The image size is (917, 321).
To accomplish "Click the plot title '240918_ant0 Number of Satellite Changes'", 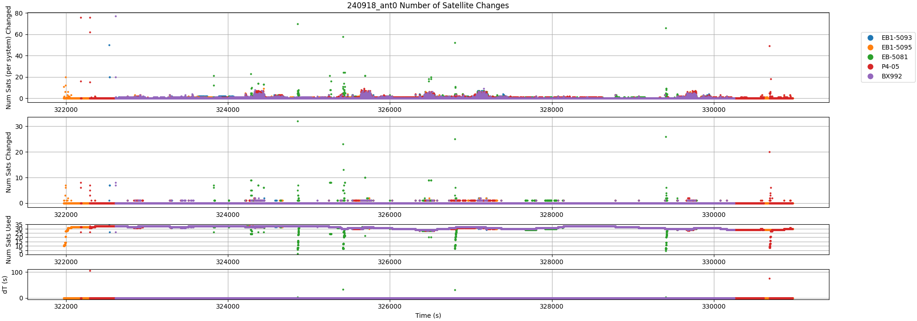I will [428, 6].
